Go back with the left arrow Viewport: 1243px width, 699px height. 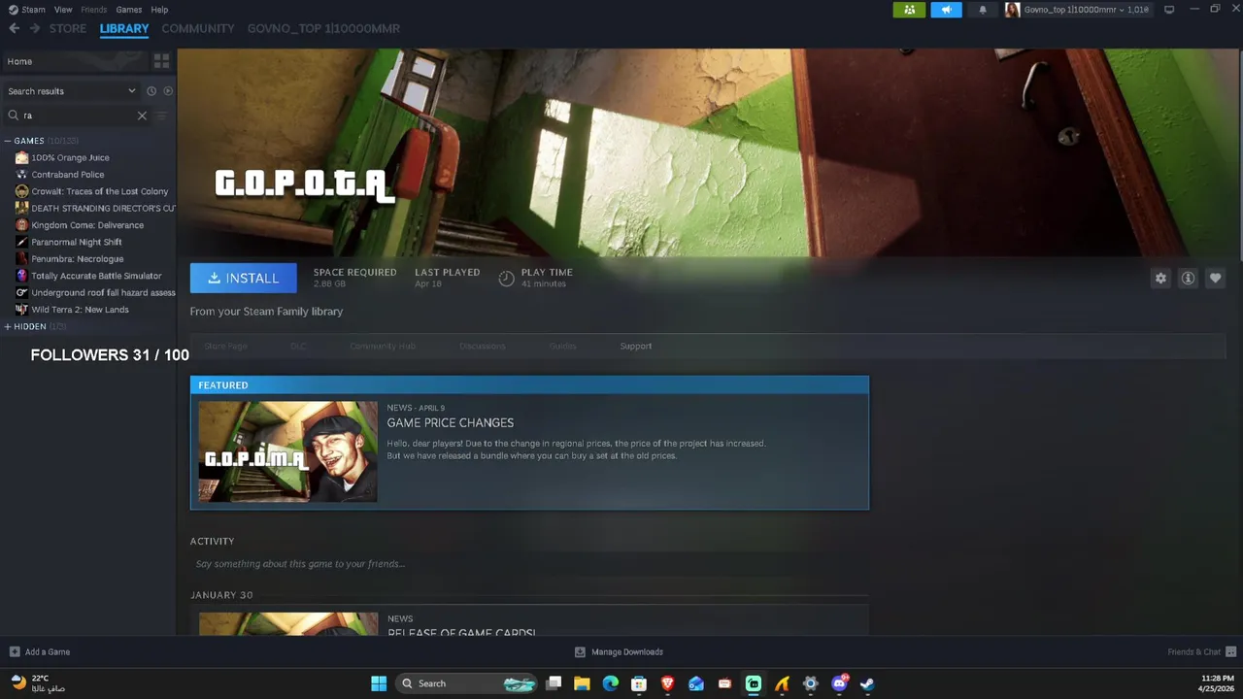click(15, 28)
